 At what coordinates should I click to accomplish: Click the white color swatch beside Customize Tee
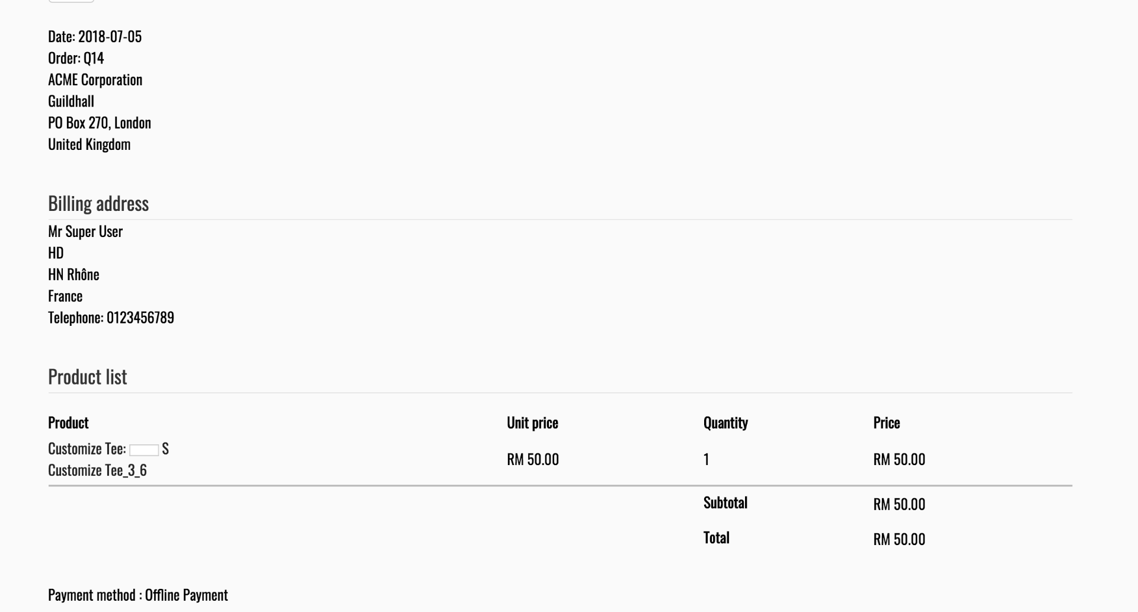(144, 450)
